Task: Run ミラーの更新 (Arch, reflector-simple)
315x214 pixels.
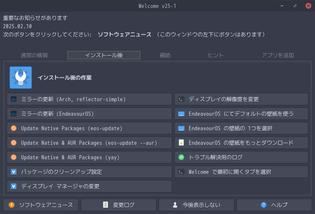Action: click(x=89, y=100)
